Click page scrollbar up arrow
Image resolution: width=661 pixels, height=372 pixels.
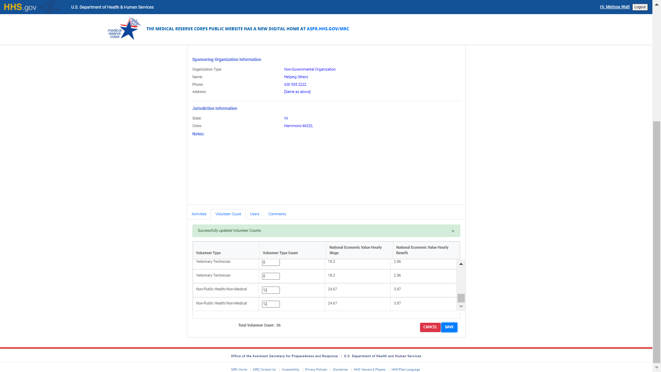pos(657,4)
